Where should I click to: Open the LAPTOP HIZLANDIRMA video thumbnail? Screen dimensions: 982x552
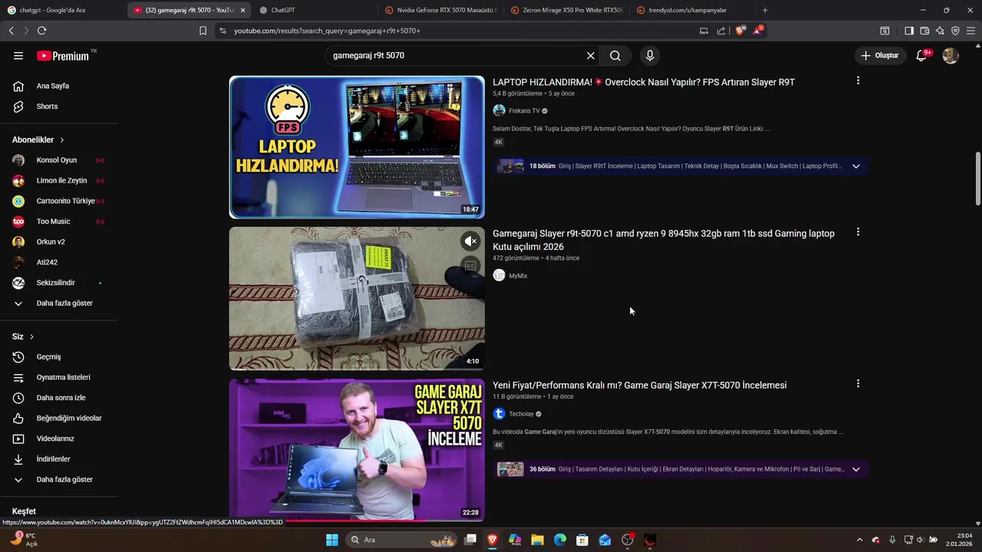pos(357,147)
